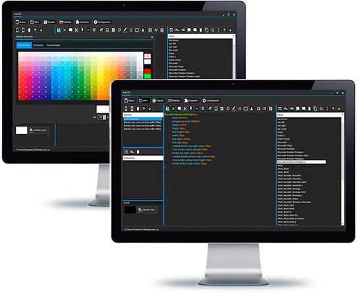Viewport: 357px width, 294px height.
Task: Pick the green swatch beside the color palette
Action: 148,76
